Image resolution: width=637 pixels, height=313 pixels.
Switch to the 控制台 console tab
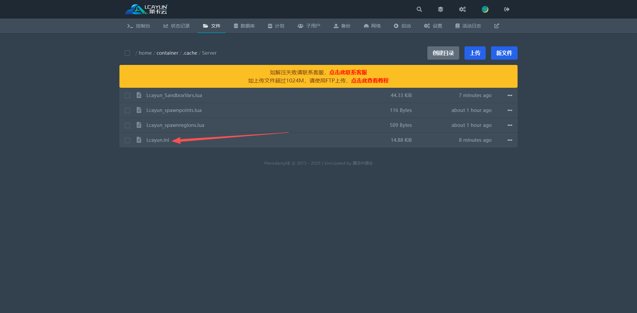tap(139, 26)
